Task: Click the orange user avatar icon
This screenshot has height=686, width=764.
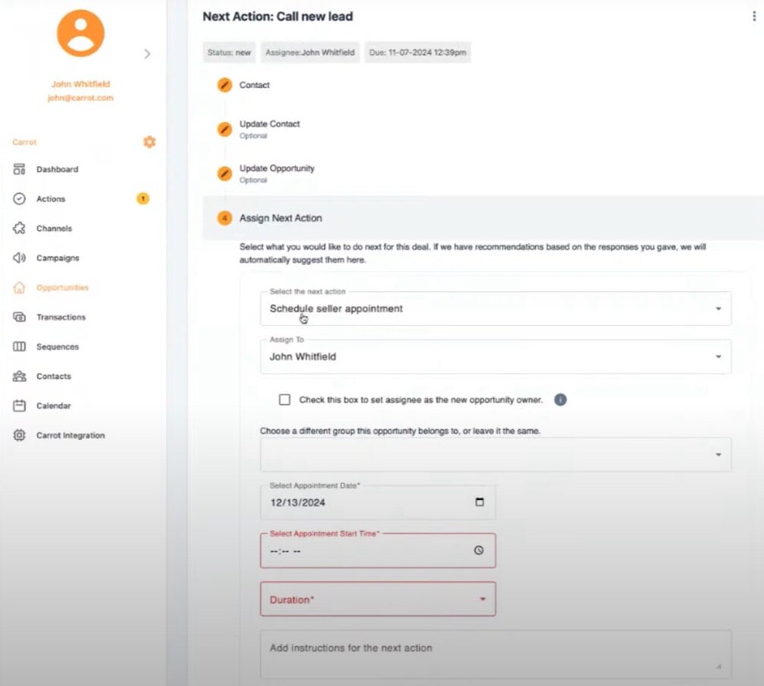Action: (x=81, y=33)
